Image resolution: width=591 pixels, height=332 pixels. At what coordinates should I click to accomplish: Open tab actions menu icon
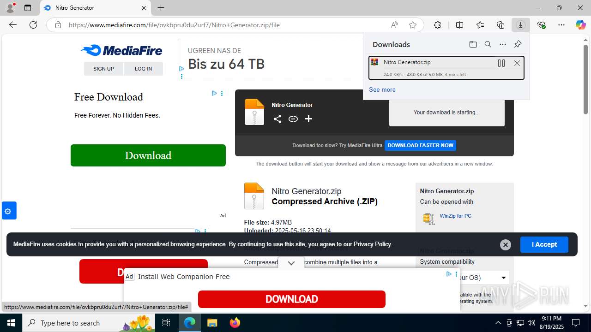pos(28,8)
